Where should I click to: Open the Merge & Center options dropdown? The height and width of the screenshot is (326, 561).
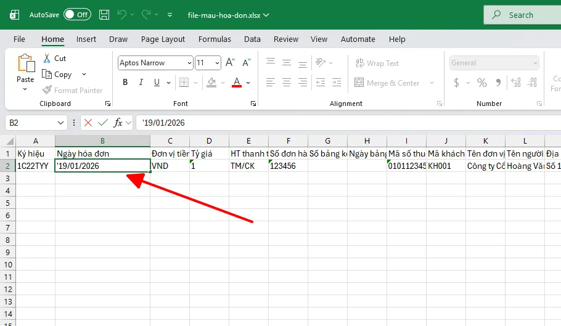[432, 83]
